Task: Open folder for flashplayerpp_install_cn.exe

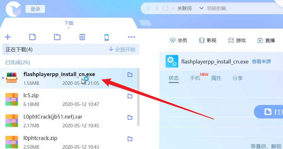Action: (x=130, y=75)
